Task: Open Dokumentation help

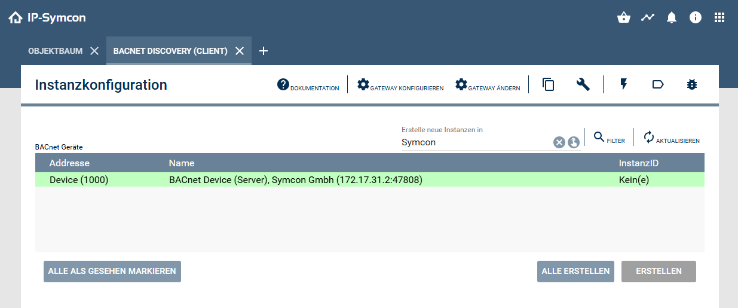Action: click(x=308, y=86)
